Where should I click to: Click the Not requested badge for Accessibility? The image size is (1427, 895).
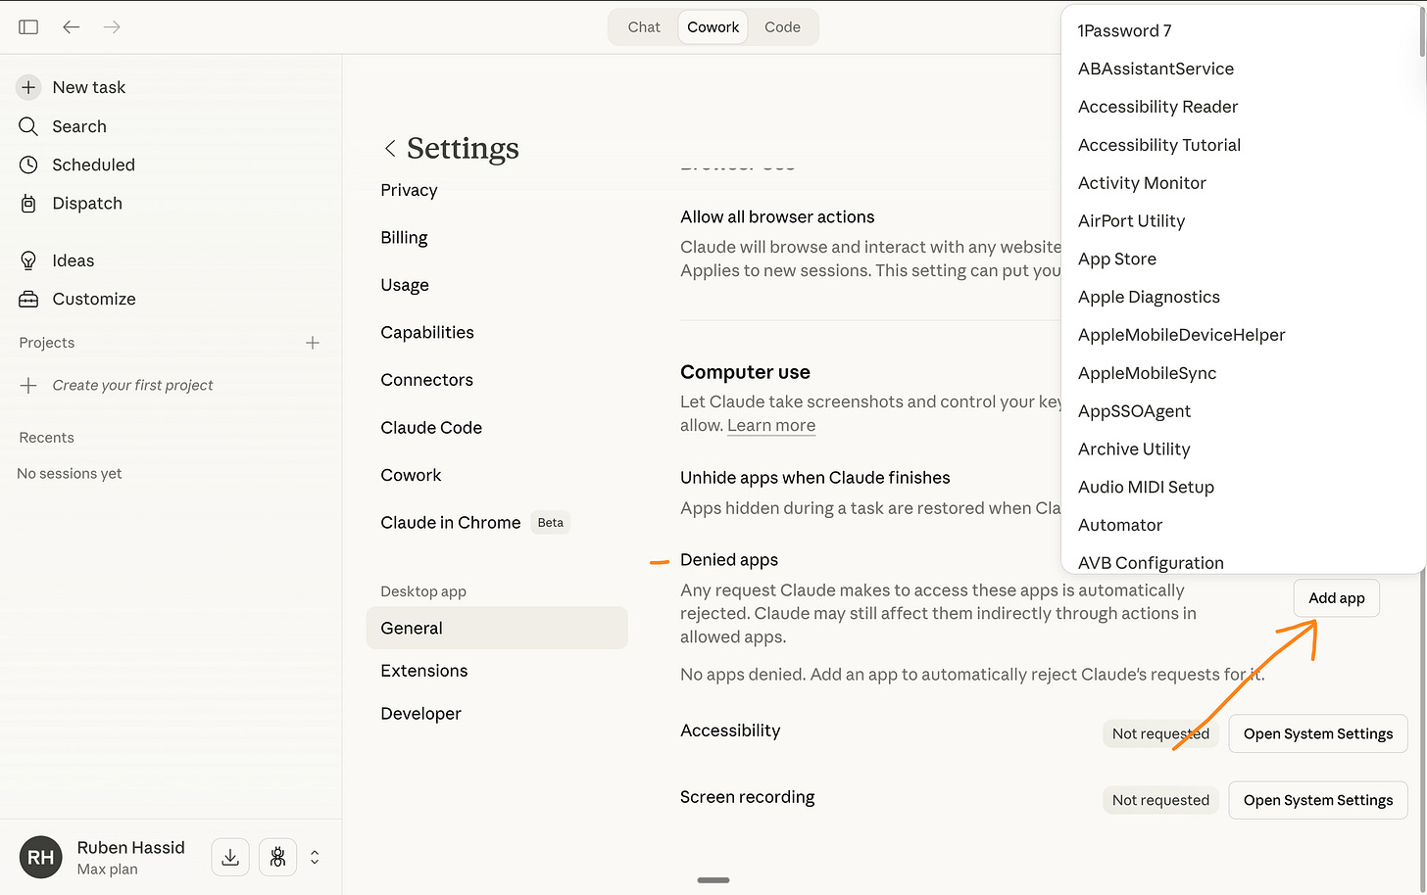tap(1160, 733)
